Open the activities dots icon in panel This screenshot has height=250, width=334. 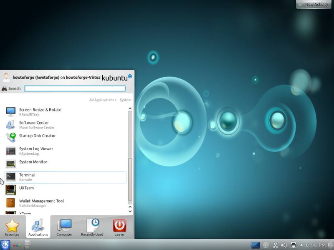point(17,245)
